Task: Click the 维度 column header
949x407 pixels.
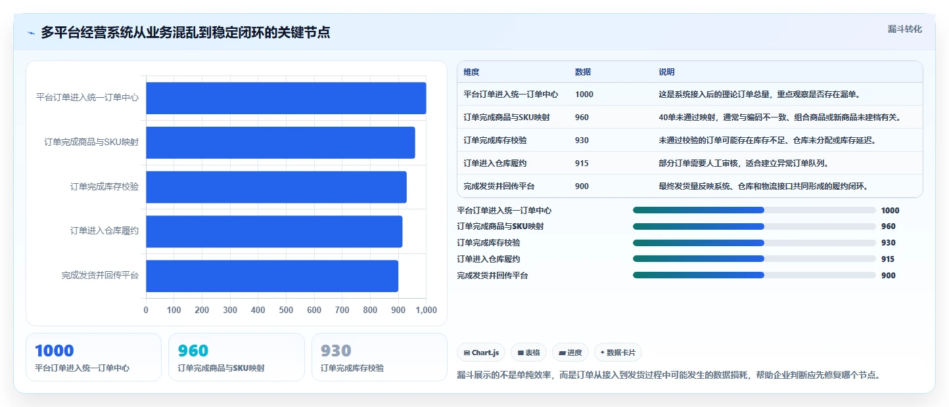Action: (x=471, y=72)
